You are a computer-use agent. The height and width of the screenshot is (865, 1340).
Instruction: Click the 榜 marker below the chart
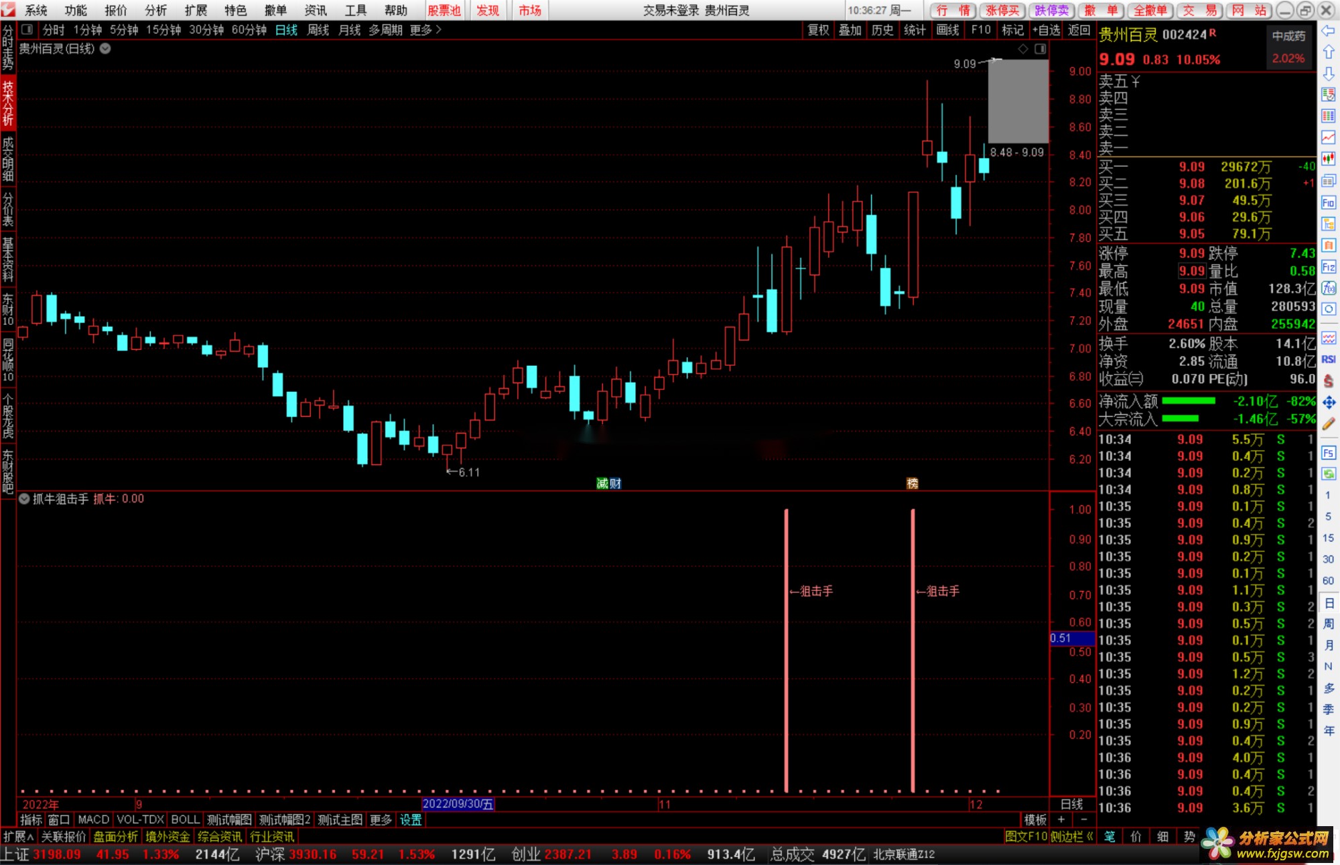pos(912,483)
